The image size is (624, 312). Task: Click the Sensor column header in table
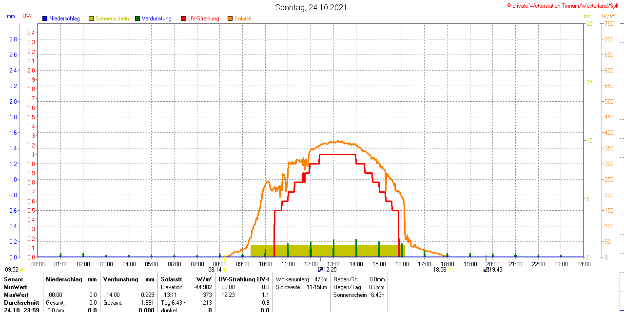[x=14, y=279]
